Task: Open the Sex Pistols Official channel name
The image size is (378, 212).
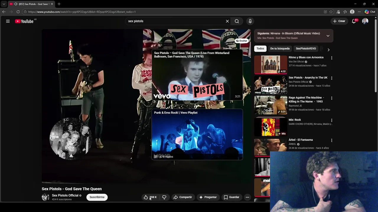Action: 65,196
